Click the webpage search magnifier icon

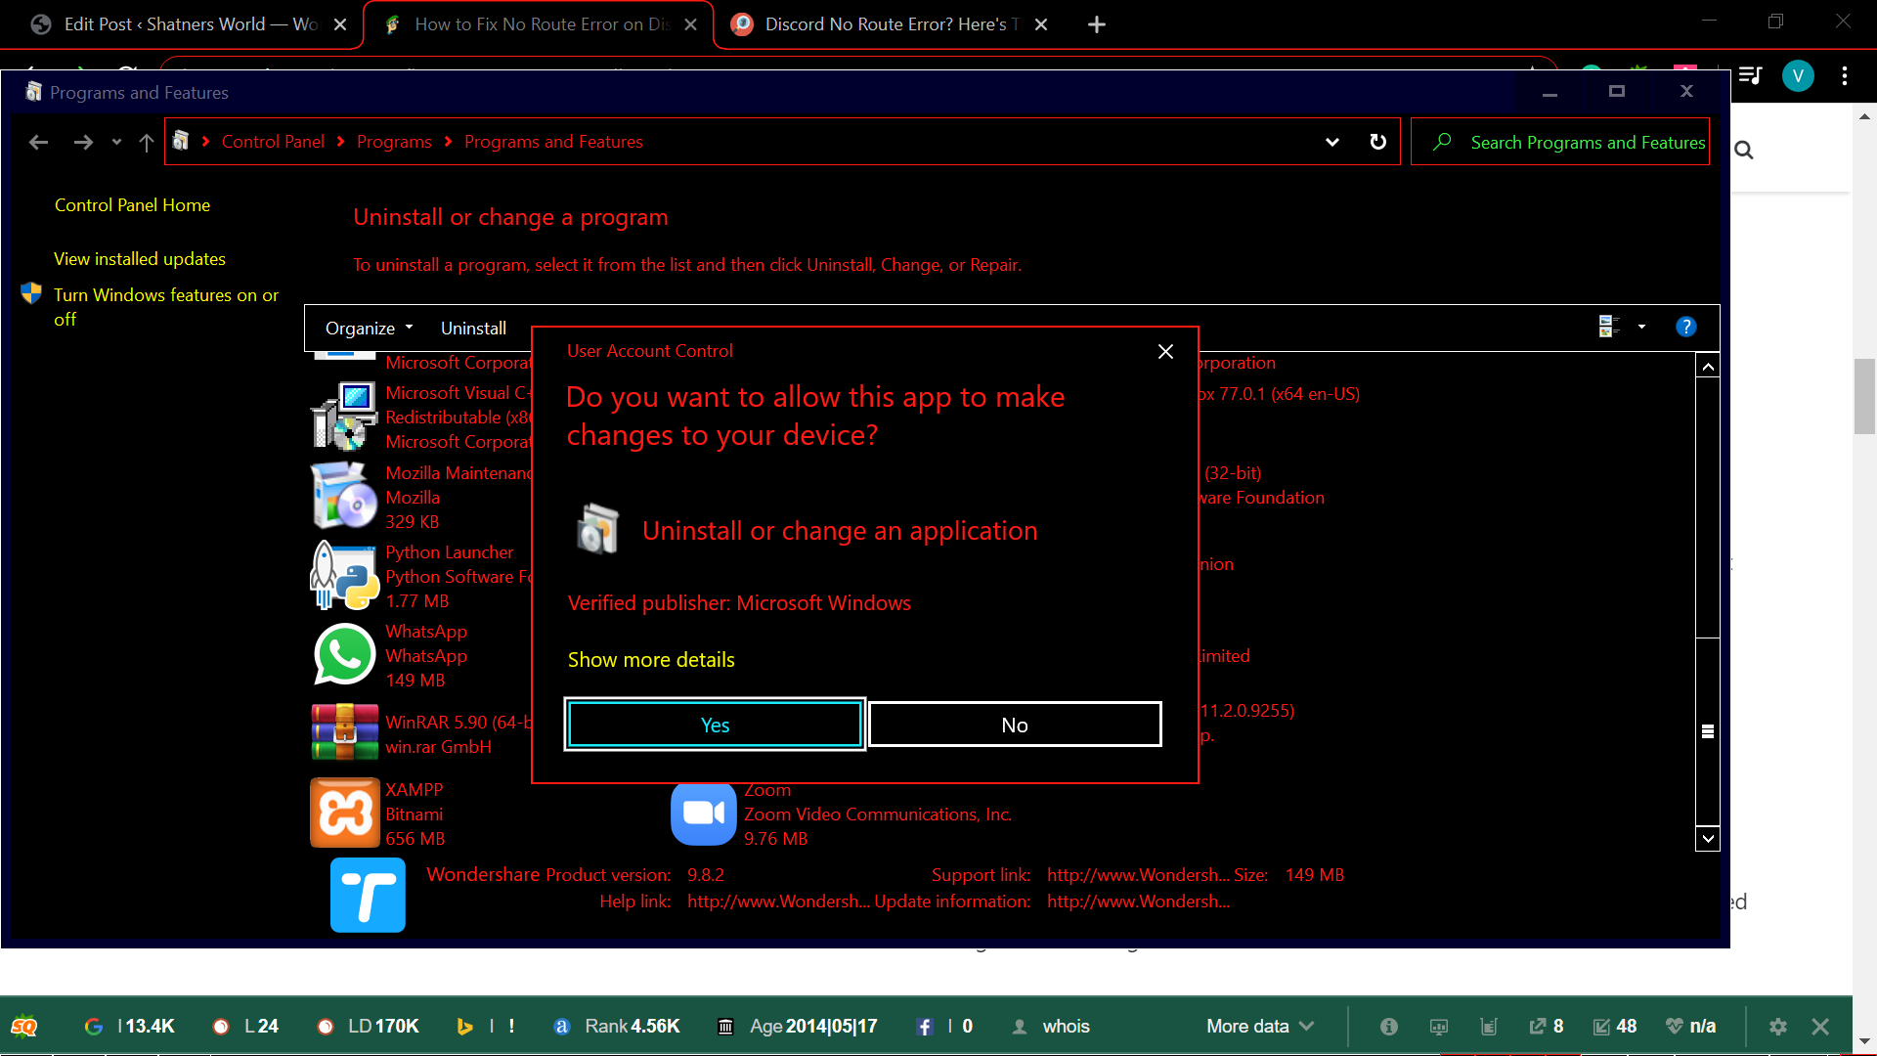[1743, 150]
